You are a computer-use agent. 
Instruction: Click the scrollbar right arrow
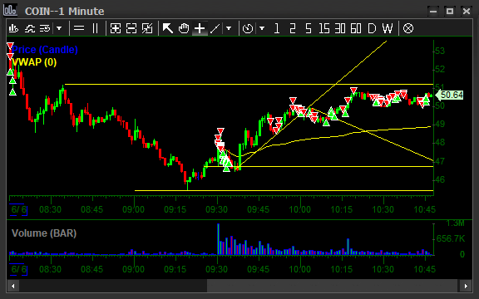coord(466,287)
